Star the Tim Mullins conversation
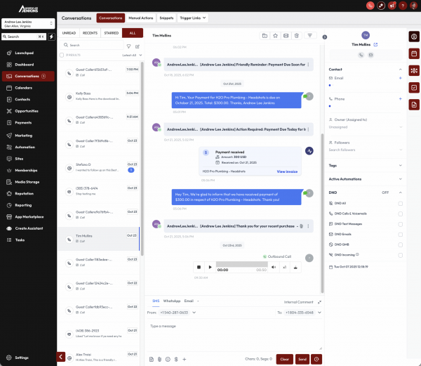Image resolution: width=421 pixels, height=366 pixels. [x=275, y=35]
